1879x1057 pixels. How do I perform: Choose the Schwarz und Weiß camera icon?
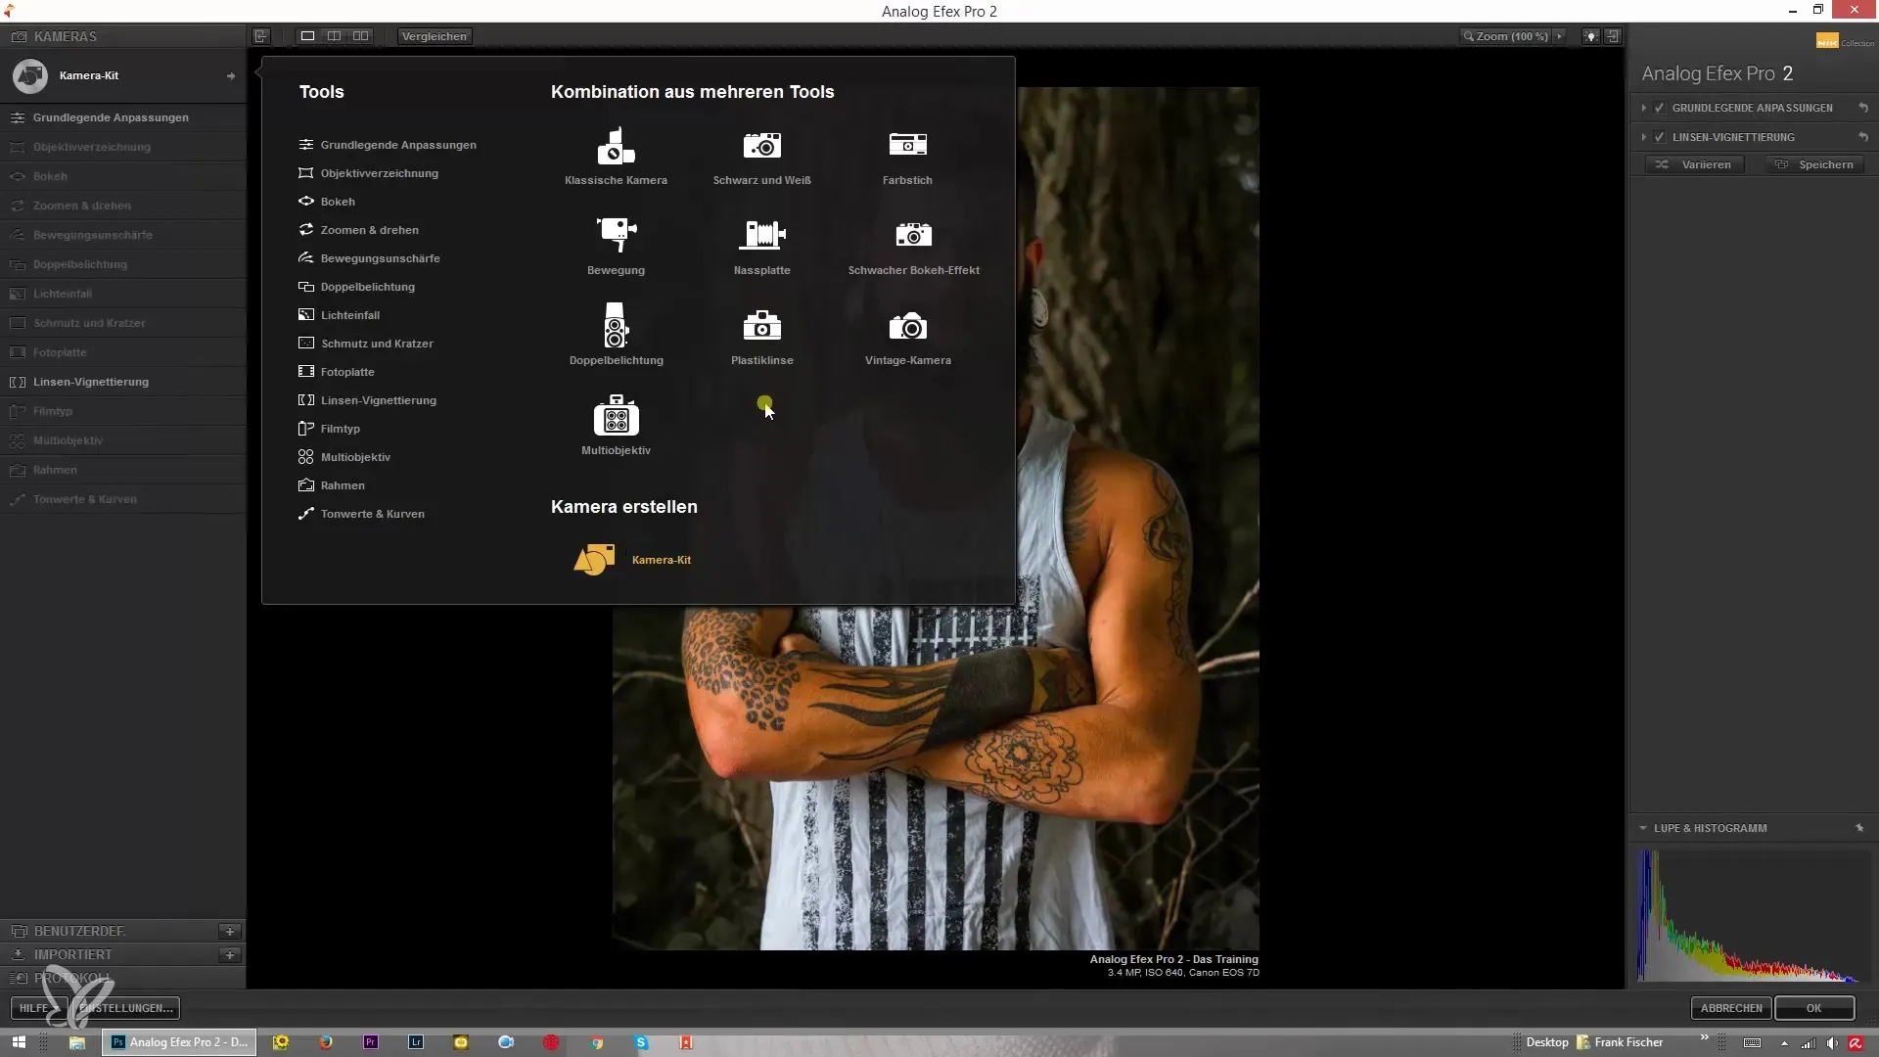tap(762, 145)
